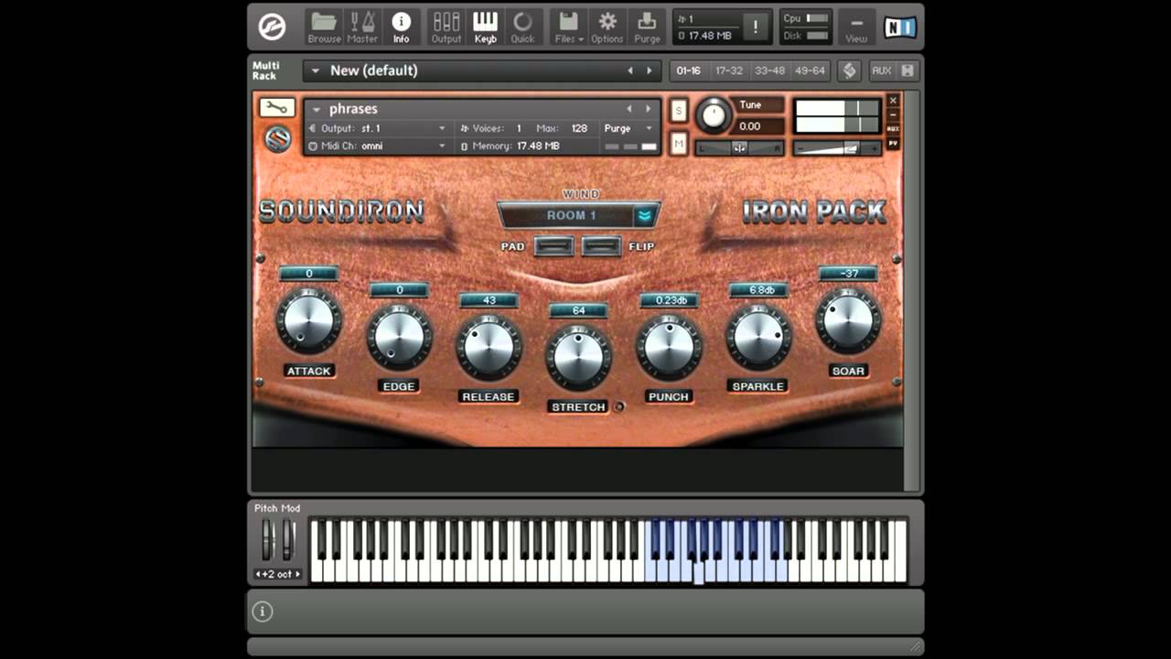
Task: Open the WIND Room 1 selector
Action: pos(578,215)
